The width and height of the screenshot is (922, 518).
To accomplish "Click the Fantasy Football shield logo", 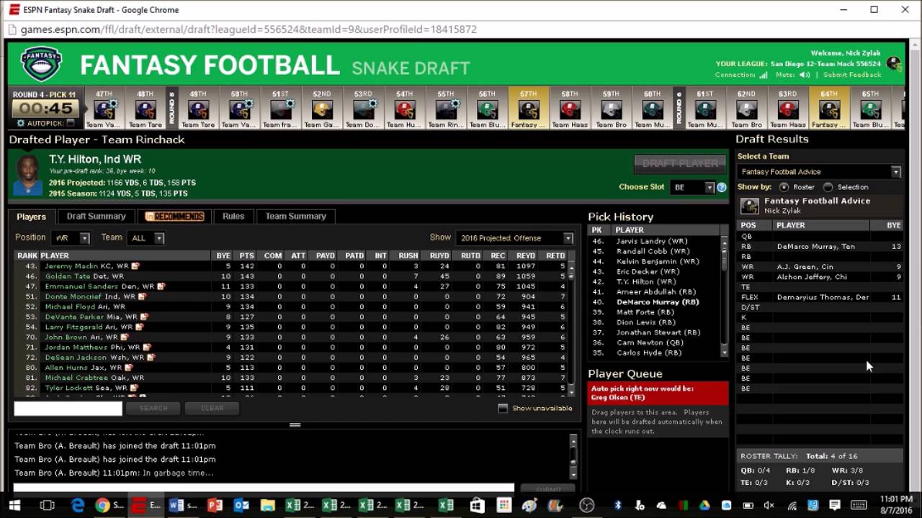I will [x=41, y=64].
